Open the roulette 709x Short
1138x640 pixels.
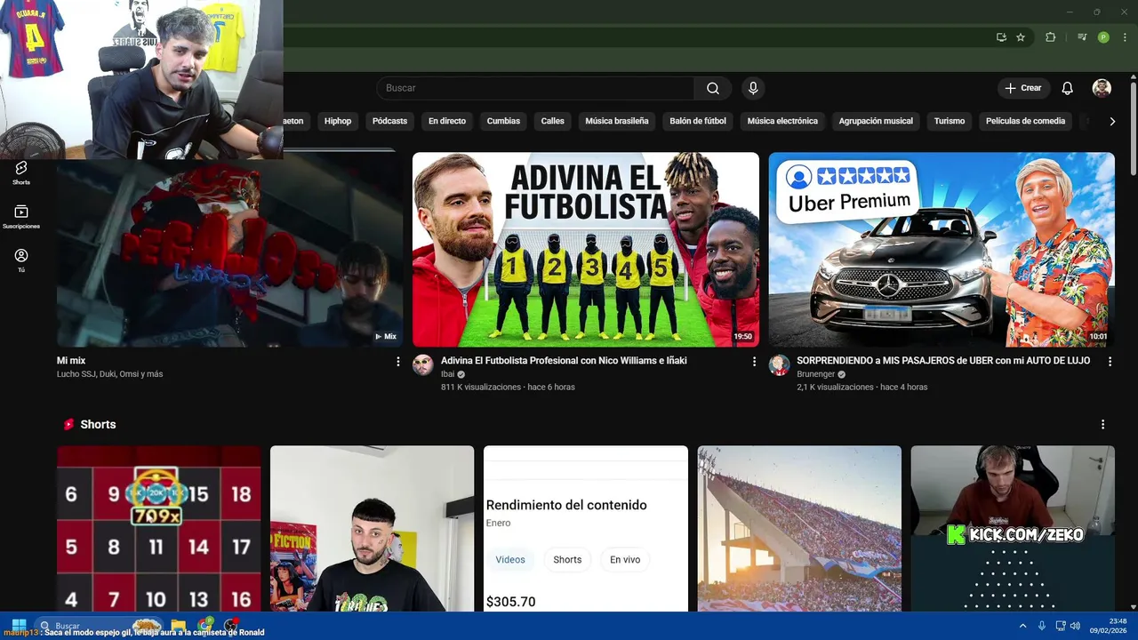point(159,529)
